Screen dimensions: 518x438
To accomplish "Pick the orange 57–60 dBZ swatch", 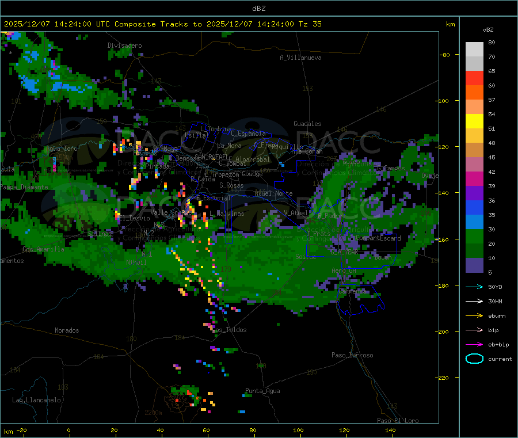I will [474, 93].
